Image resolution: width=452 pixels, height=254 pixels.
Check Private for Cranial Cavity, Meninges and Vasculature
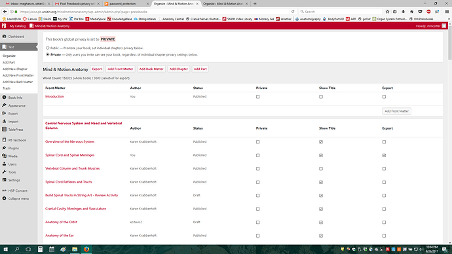[257, 209]
